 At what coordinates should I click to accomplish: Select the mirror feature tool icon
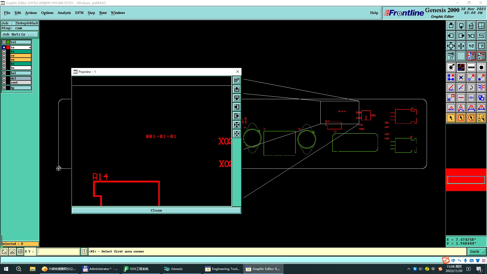pyautogui.click(x=481, y=88)
